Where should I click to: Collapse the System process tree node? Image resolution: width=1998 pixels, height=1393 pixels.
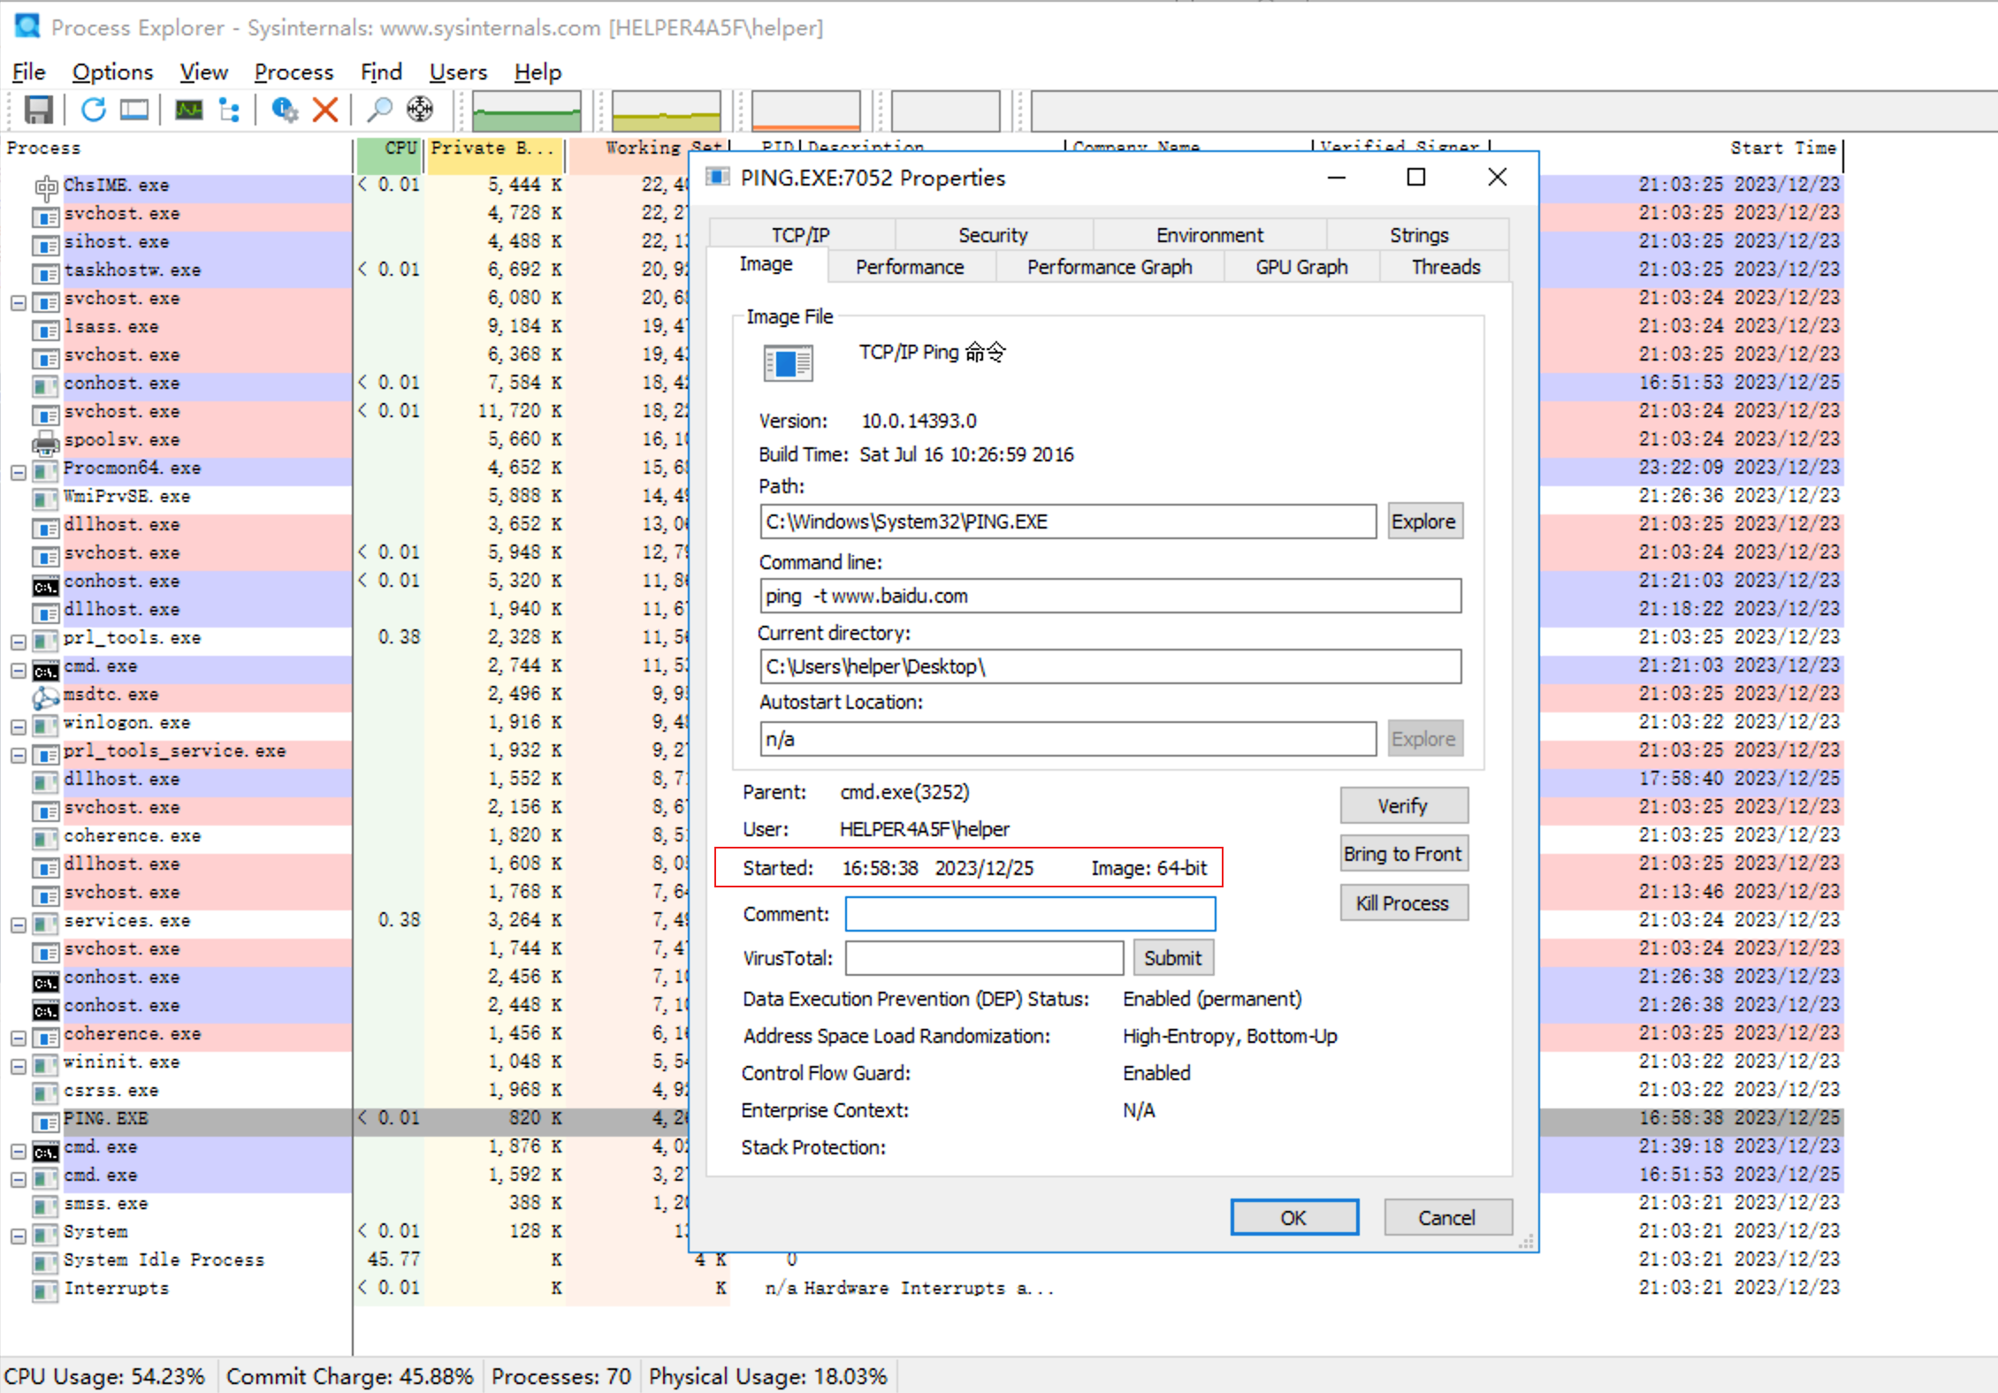[18, 1236]
